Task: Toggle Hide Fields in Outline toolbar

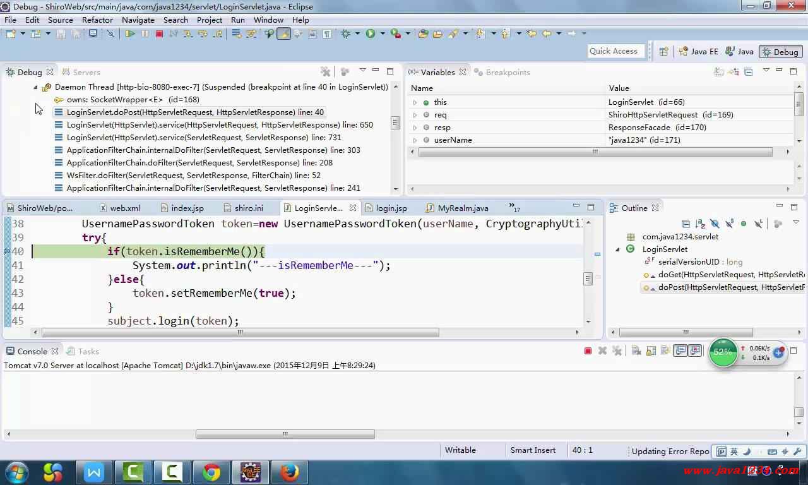Action: [x=715, y=224]
